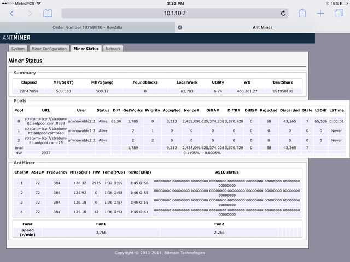Select chain 3 MH/S value 126.18
Screen dimensions: 350x262
point(80,203)
